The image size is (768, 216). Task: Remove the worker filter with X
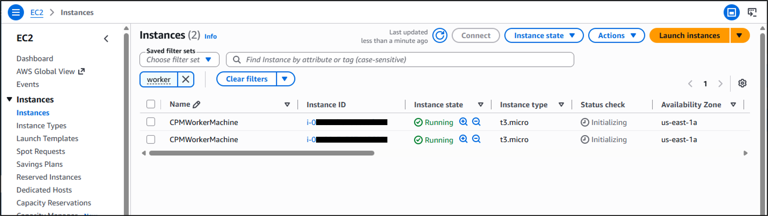click(x=186, y=79)
